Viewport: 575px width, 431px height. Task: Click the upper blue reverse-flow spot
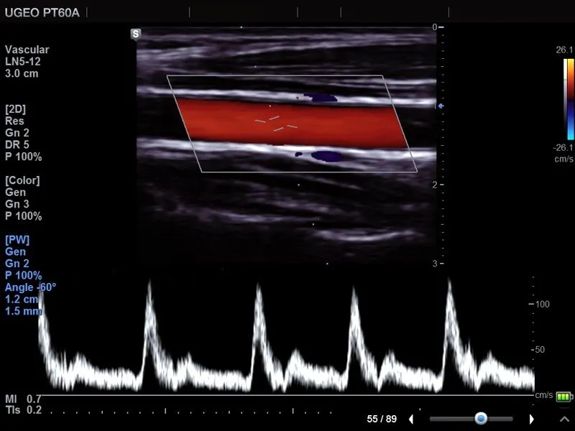click(x=318, y=96)
